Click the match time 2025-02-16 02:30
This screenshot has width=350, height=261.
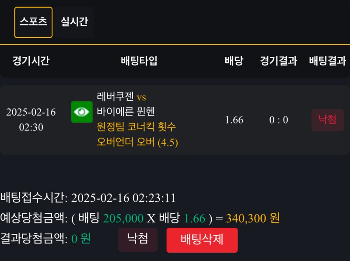pyautogui.click(x=31, y=120)
